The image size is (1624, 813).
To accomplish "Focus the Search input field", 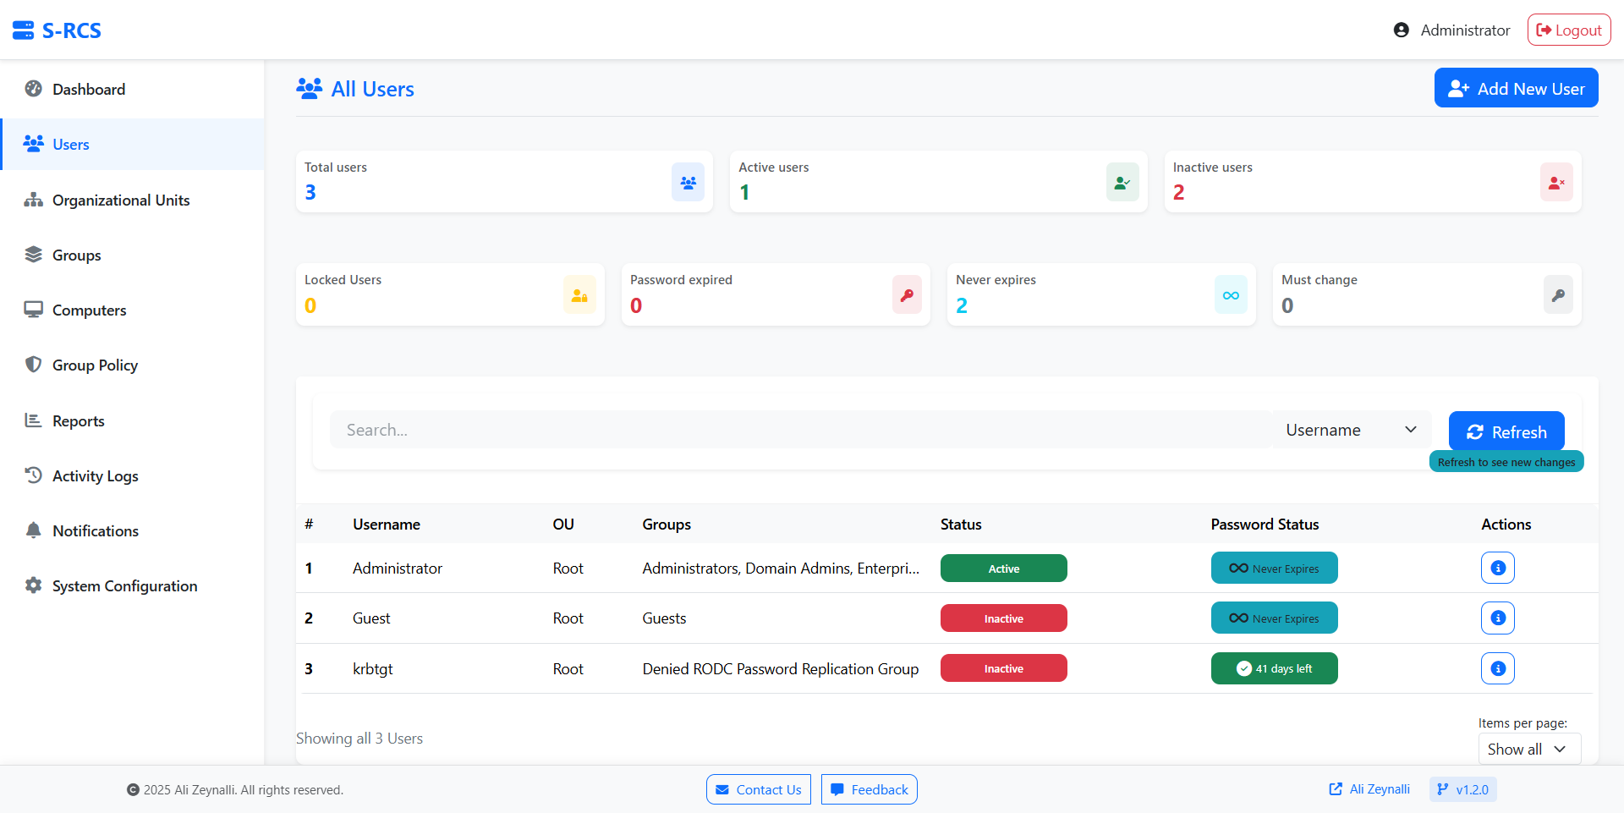I will [801, 430].
